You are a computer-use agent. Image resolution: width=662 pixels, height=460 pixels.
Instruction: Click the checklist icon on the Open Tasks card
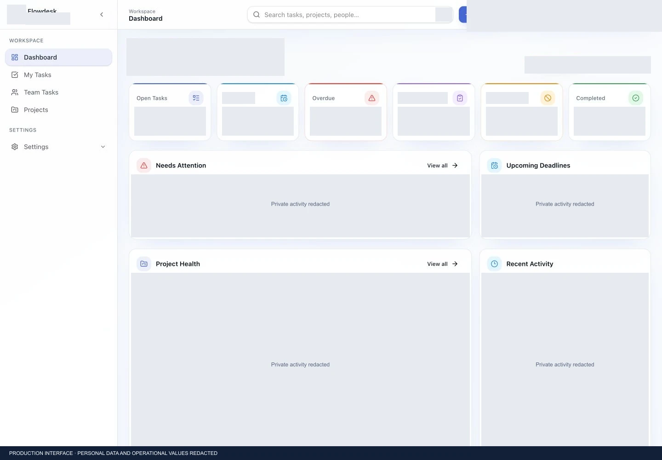point(196,98)
